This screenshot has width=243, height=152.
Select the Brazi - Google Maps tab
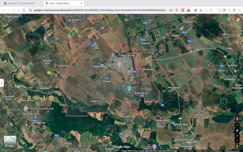coord(63,4)
